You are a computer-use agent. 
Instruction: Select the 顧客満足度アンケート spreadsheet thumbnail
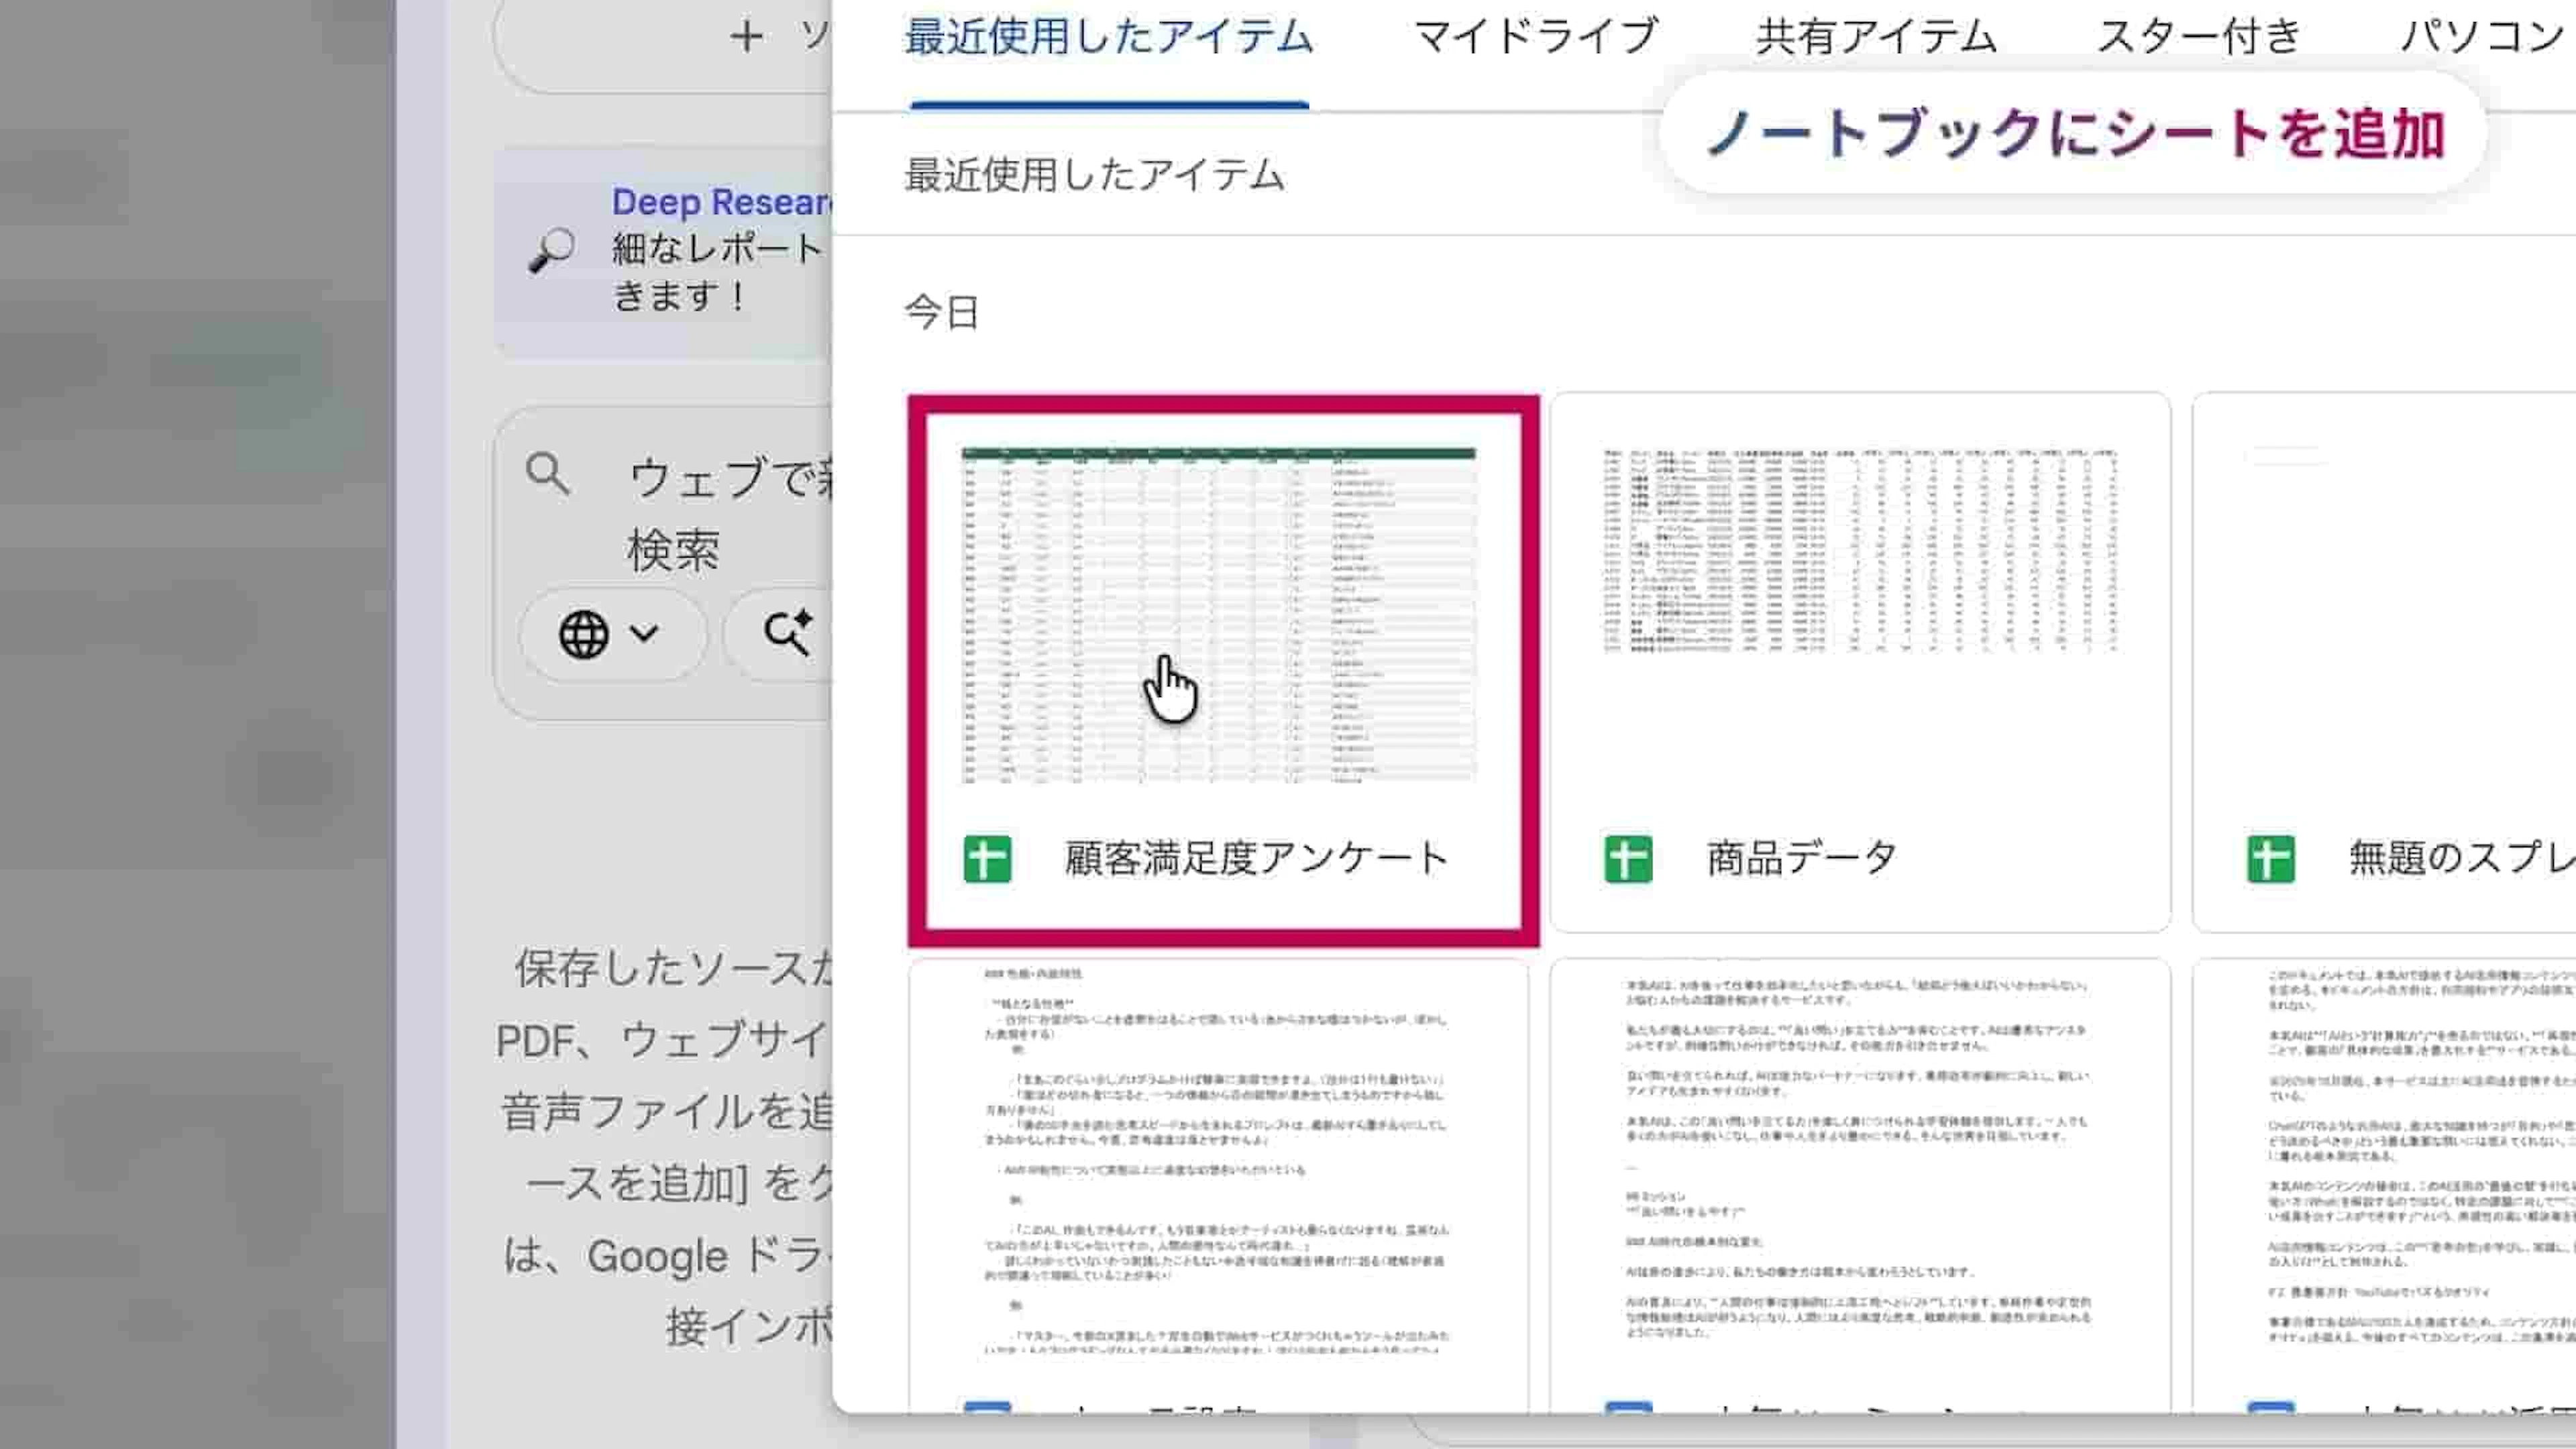click(x=1218, y=614)
